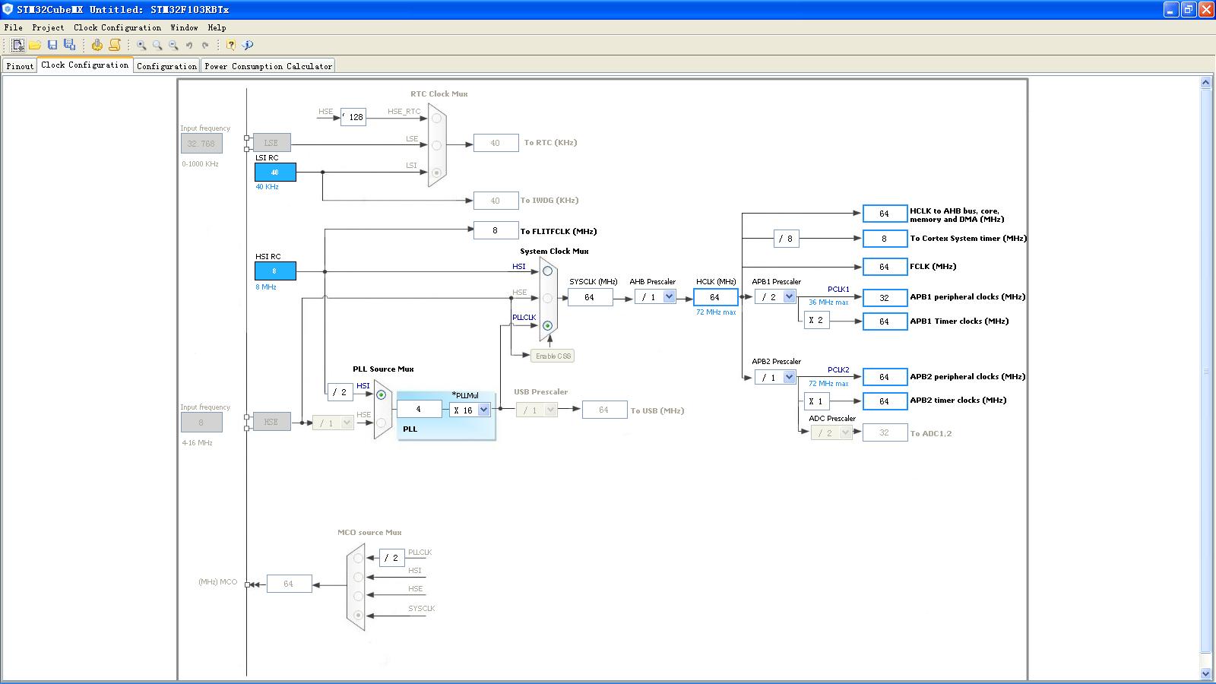
Task: Open help via the question mark icon
Action: pos(231,46)
